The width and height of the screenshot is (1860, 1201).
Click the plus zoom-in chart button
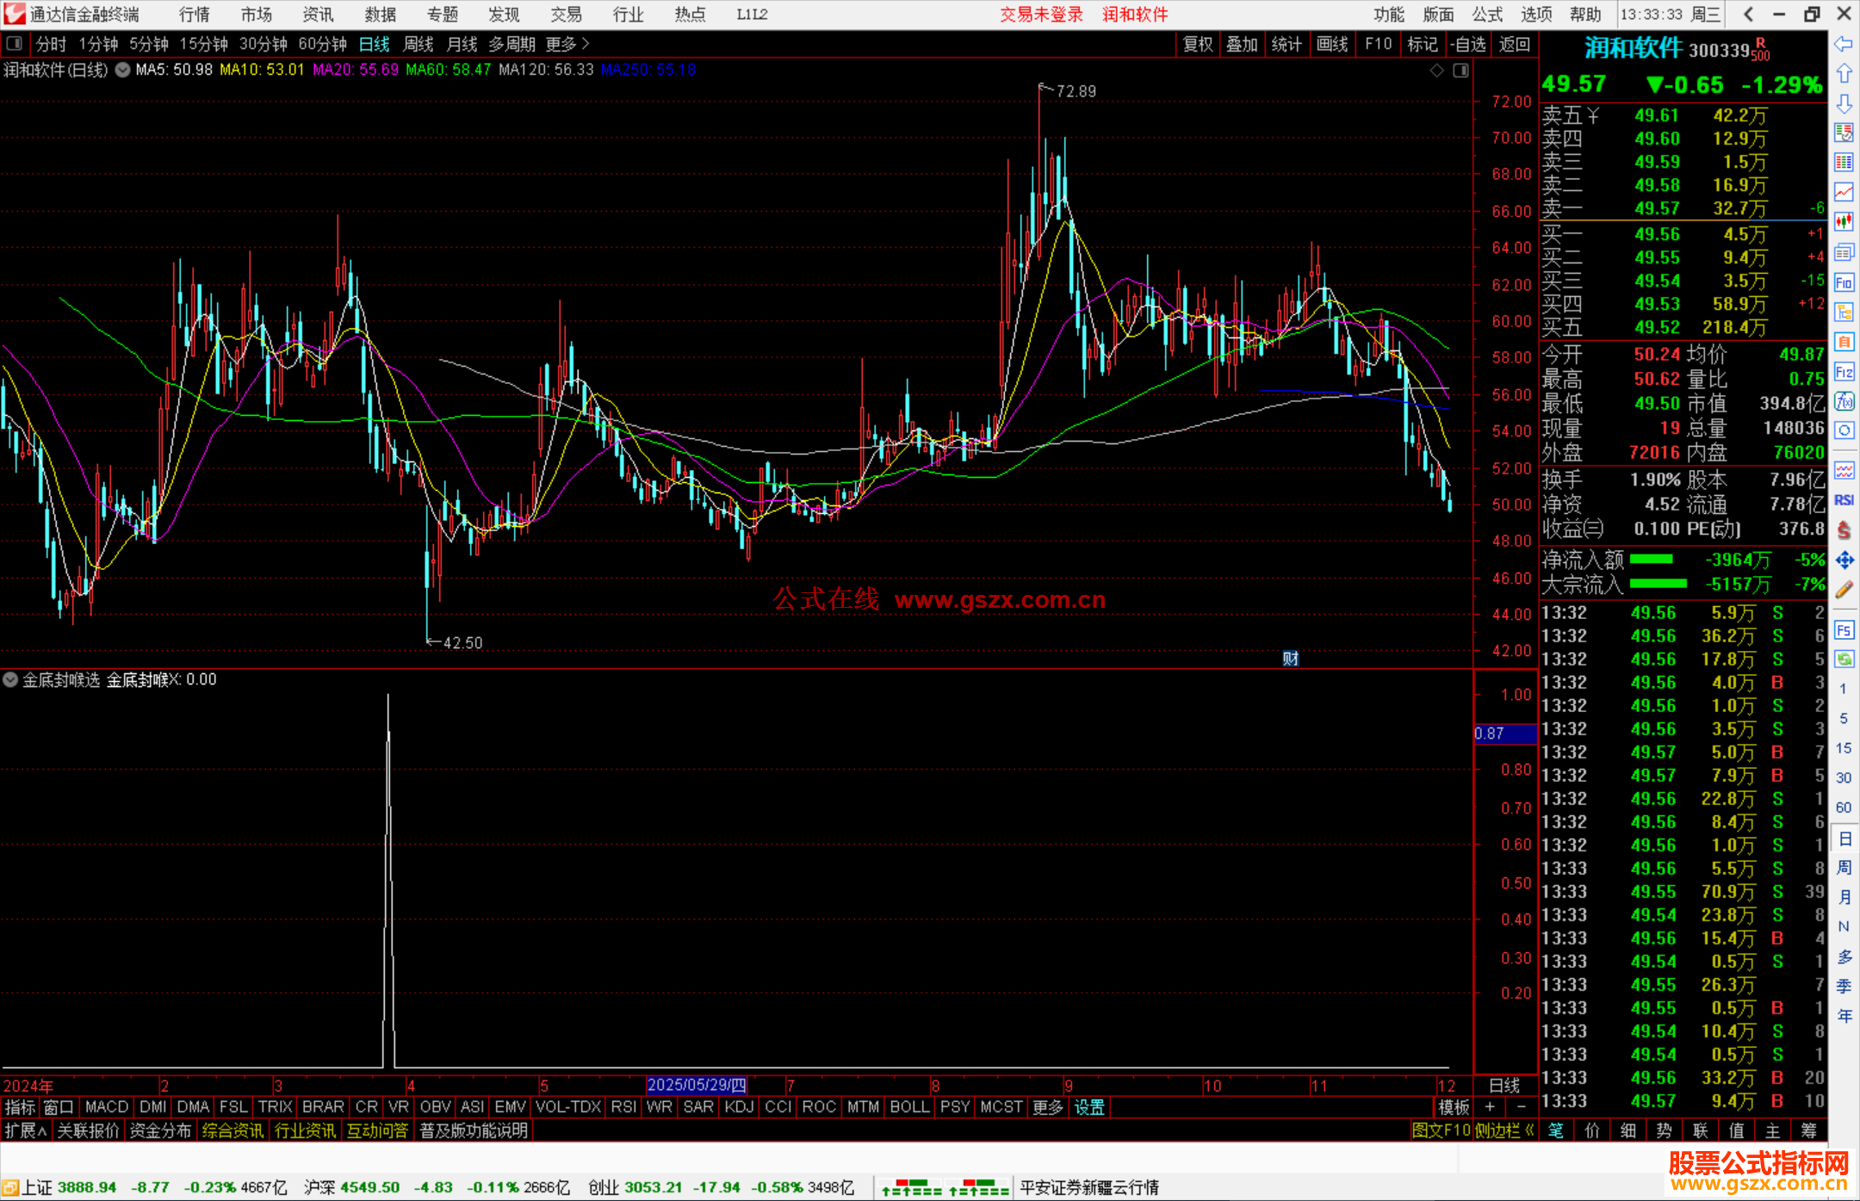tap(1490, 1107)
